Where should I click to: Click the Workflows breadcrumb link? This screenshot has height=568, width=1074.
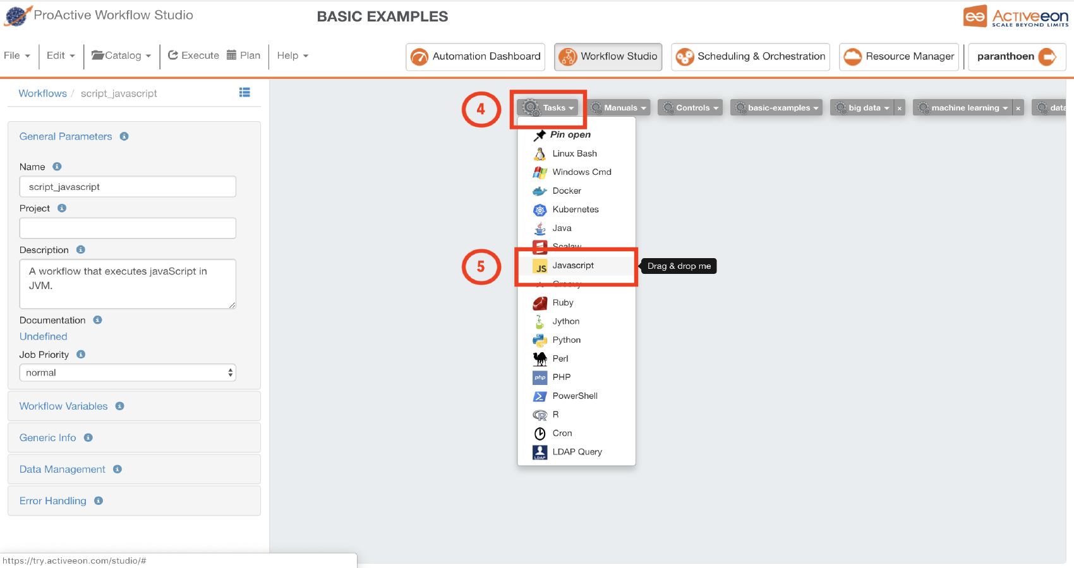tap(42, 93)
